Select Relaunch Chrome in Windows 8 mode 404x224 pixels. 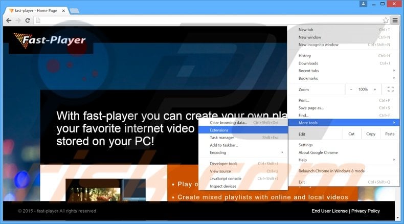coord(344,171)
